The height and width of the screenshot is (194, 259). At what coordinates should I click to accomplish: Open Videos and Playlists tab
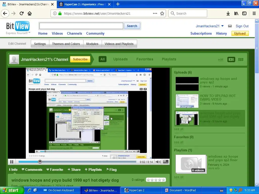[119, 44]
